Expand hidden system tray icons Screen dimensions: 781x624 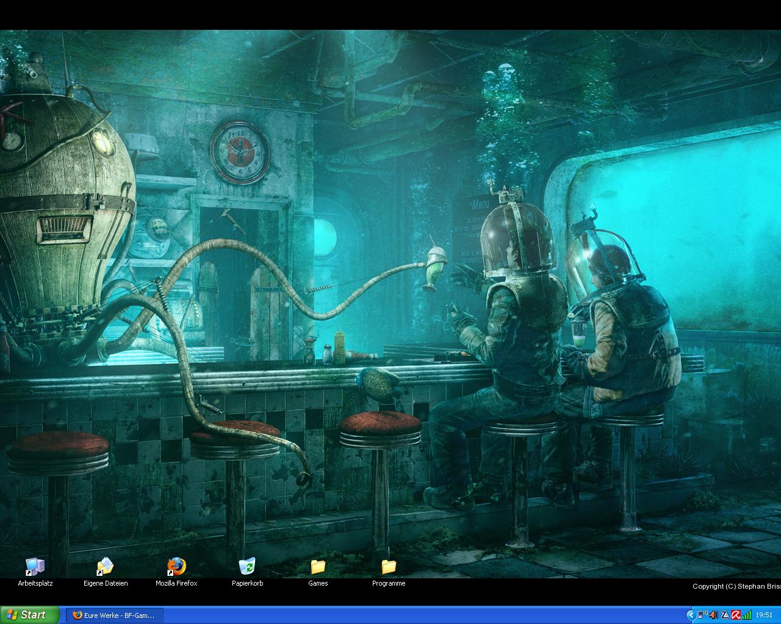tap(691, 615)
